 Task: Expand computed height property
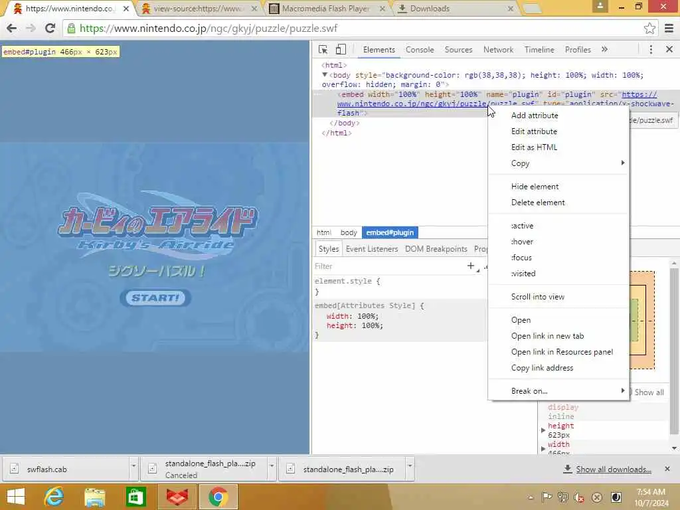[543, 430]
